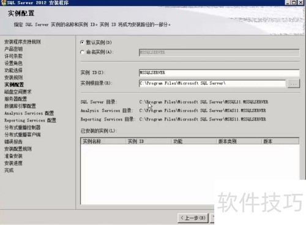This screenshot has height=225, width=306.
Task: Select the 默认实例 radio button
Action: 82,42
